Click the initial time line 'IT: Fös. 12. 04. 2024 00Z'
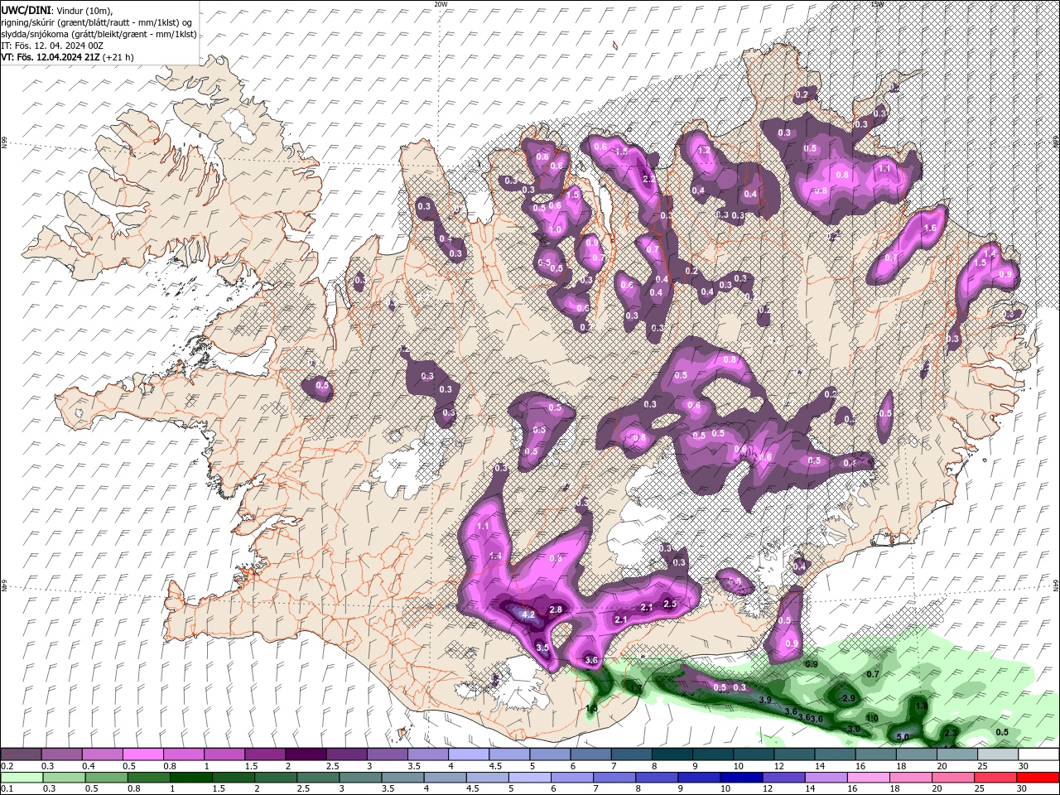 [51, 46]
